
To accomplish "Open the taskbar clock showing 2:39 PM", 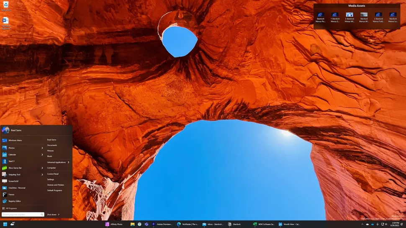I will [395, 224].
